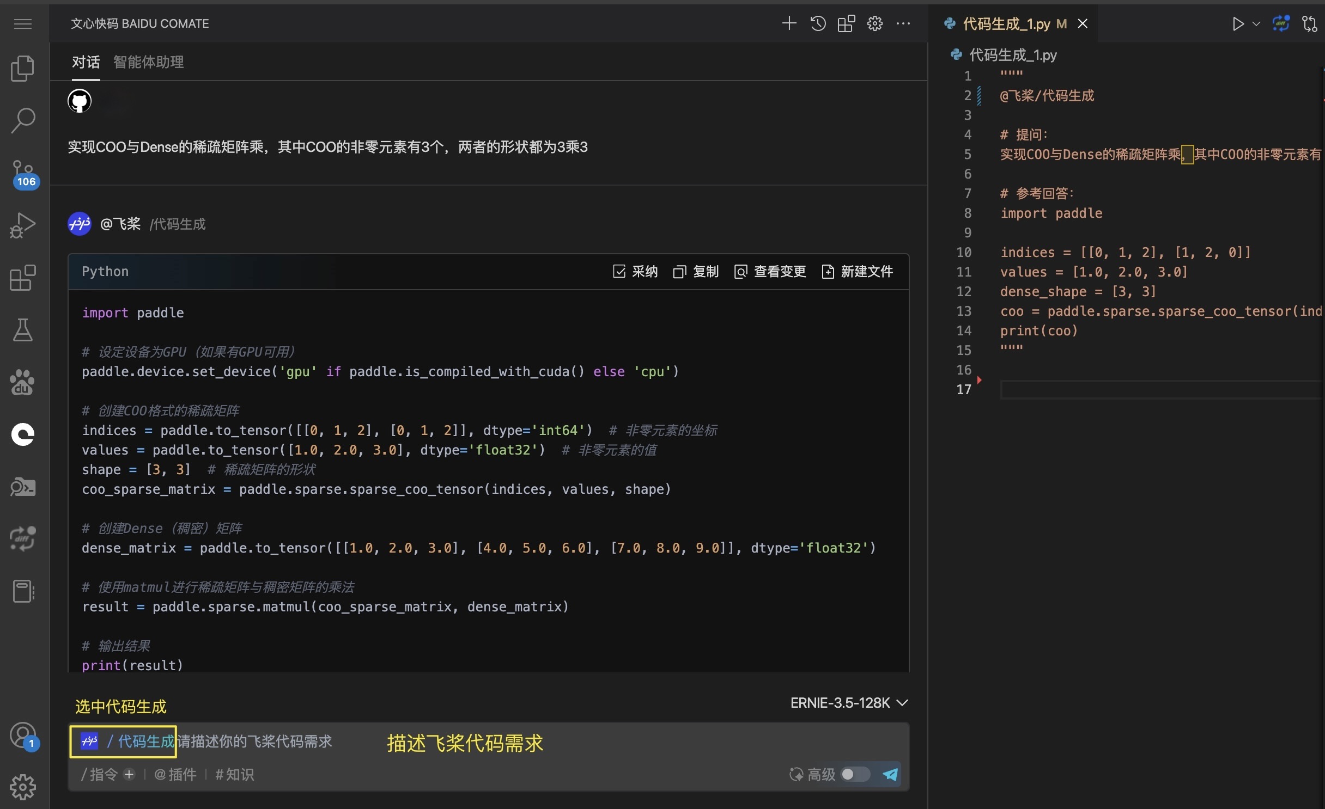Click 查看变更 to view changes
Screen dimensions: 1325x809
(x=770, y=271)
